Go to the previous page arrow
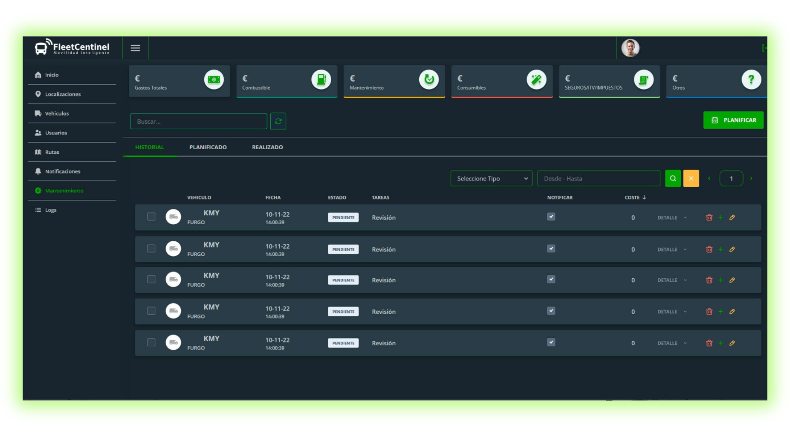This screenshot has height=444, width=790. (709, 178)
